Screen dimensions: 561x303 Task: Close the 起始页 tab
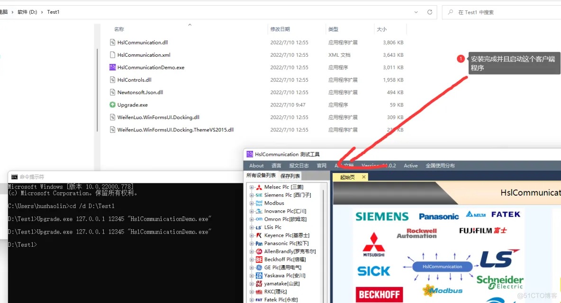tap(363, 177)
